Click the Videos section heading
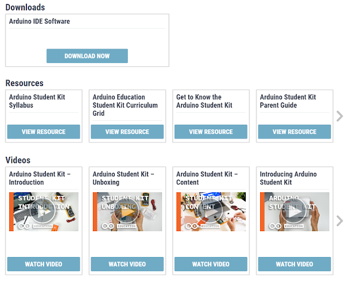Screen dimensions: 358x281 point(18,160)
